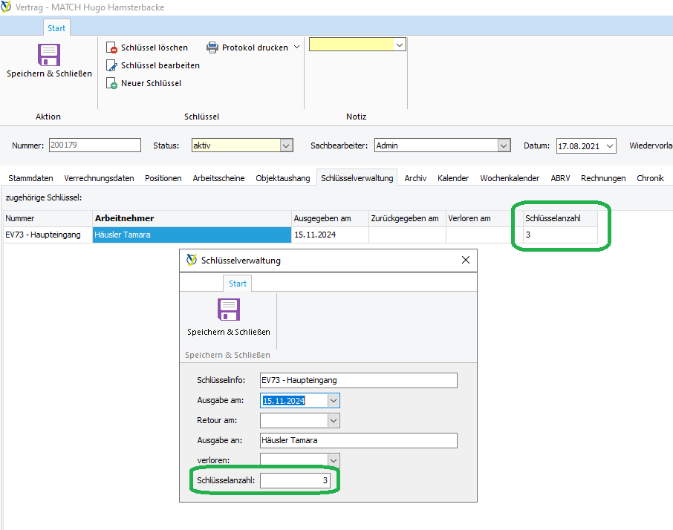673x530 pixels.
Task: Open the Ausgabe am date dropdown
Action: (x=334, y=401)
